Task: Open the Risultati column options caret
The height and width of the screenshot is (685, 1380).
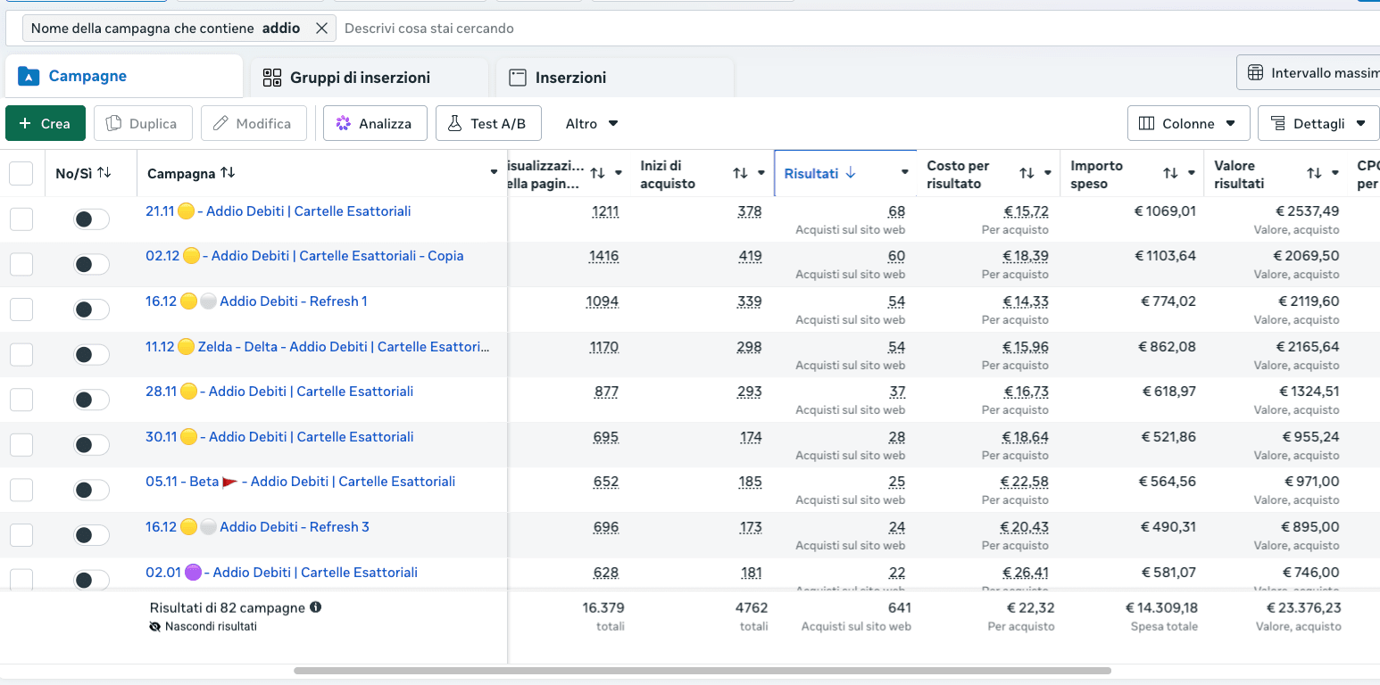Action: click(905, 172)
